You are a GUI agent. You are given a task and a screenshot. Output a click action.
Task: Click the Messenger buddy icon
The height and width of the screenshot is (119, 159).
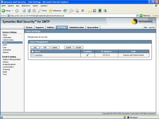tap(105, 11)
